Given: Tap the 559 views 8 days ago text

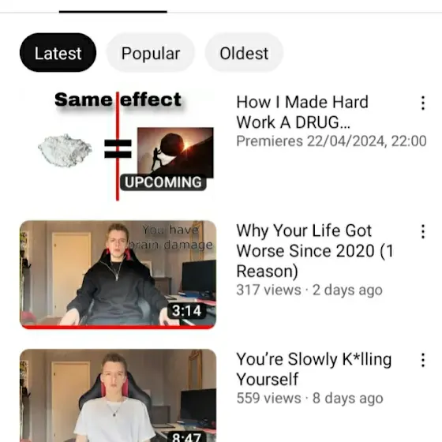Looking at the screenshot, I should click(x=309, y=398).
